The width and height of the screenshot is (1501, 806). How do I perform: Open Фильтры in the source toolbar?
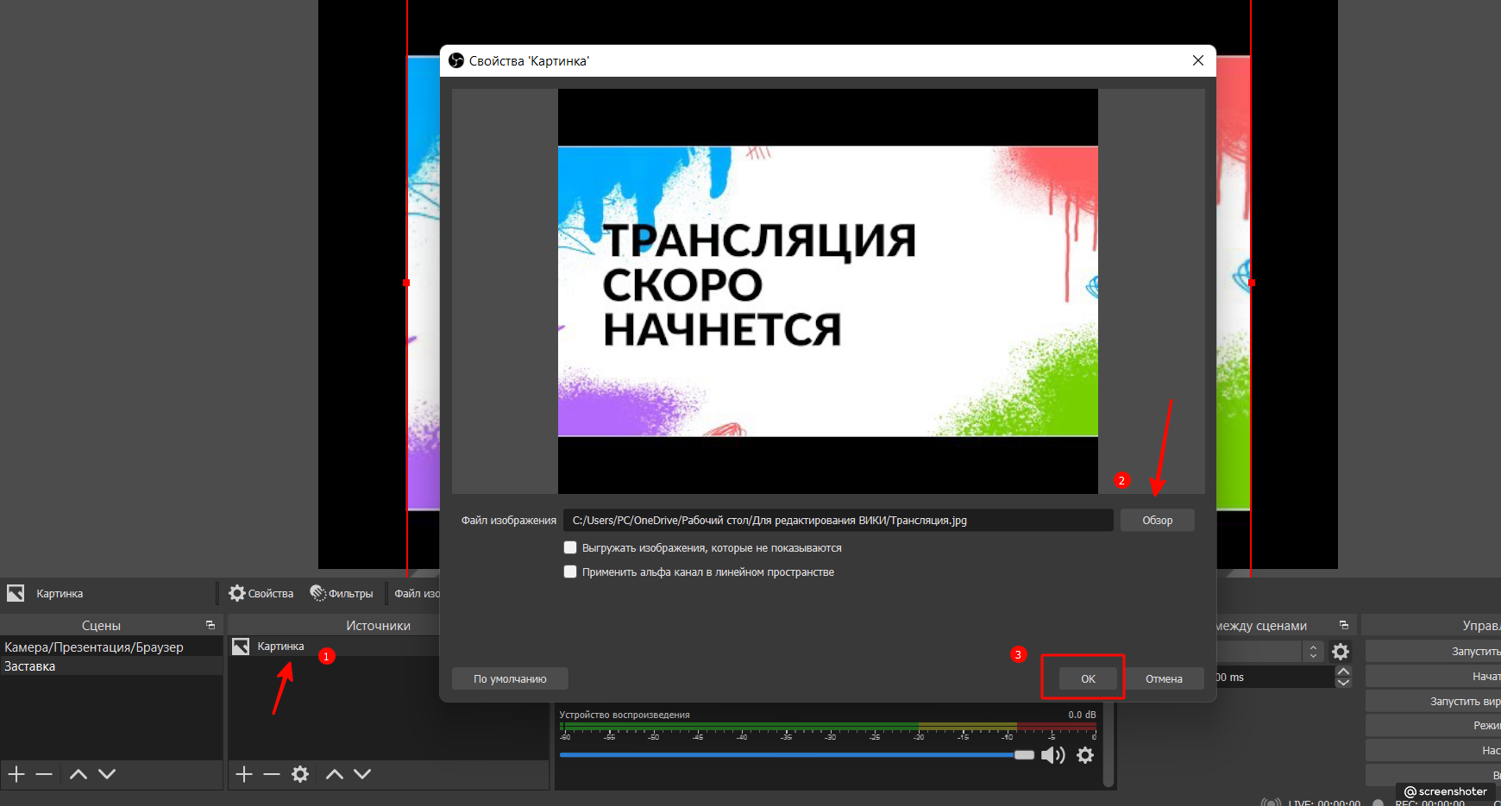click(x=342, y=593)
